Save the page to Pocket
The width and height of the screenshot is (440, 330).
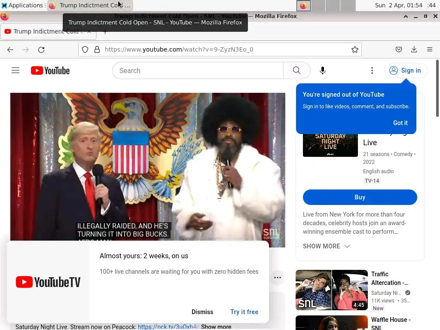398,50
